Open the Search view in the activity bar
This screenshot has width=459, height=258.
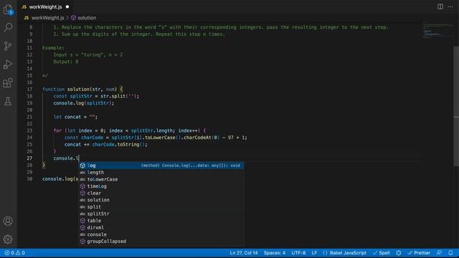coord(8,27)
